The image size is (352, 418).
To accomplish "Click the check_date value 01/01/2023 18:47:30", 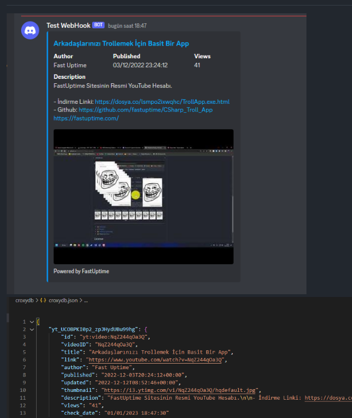I will point(137,413).
